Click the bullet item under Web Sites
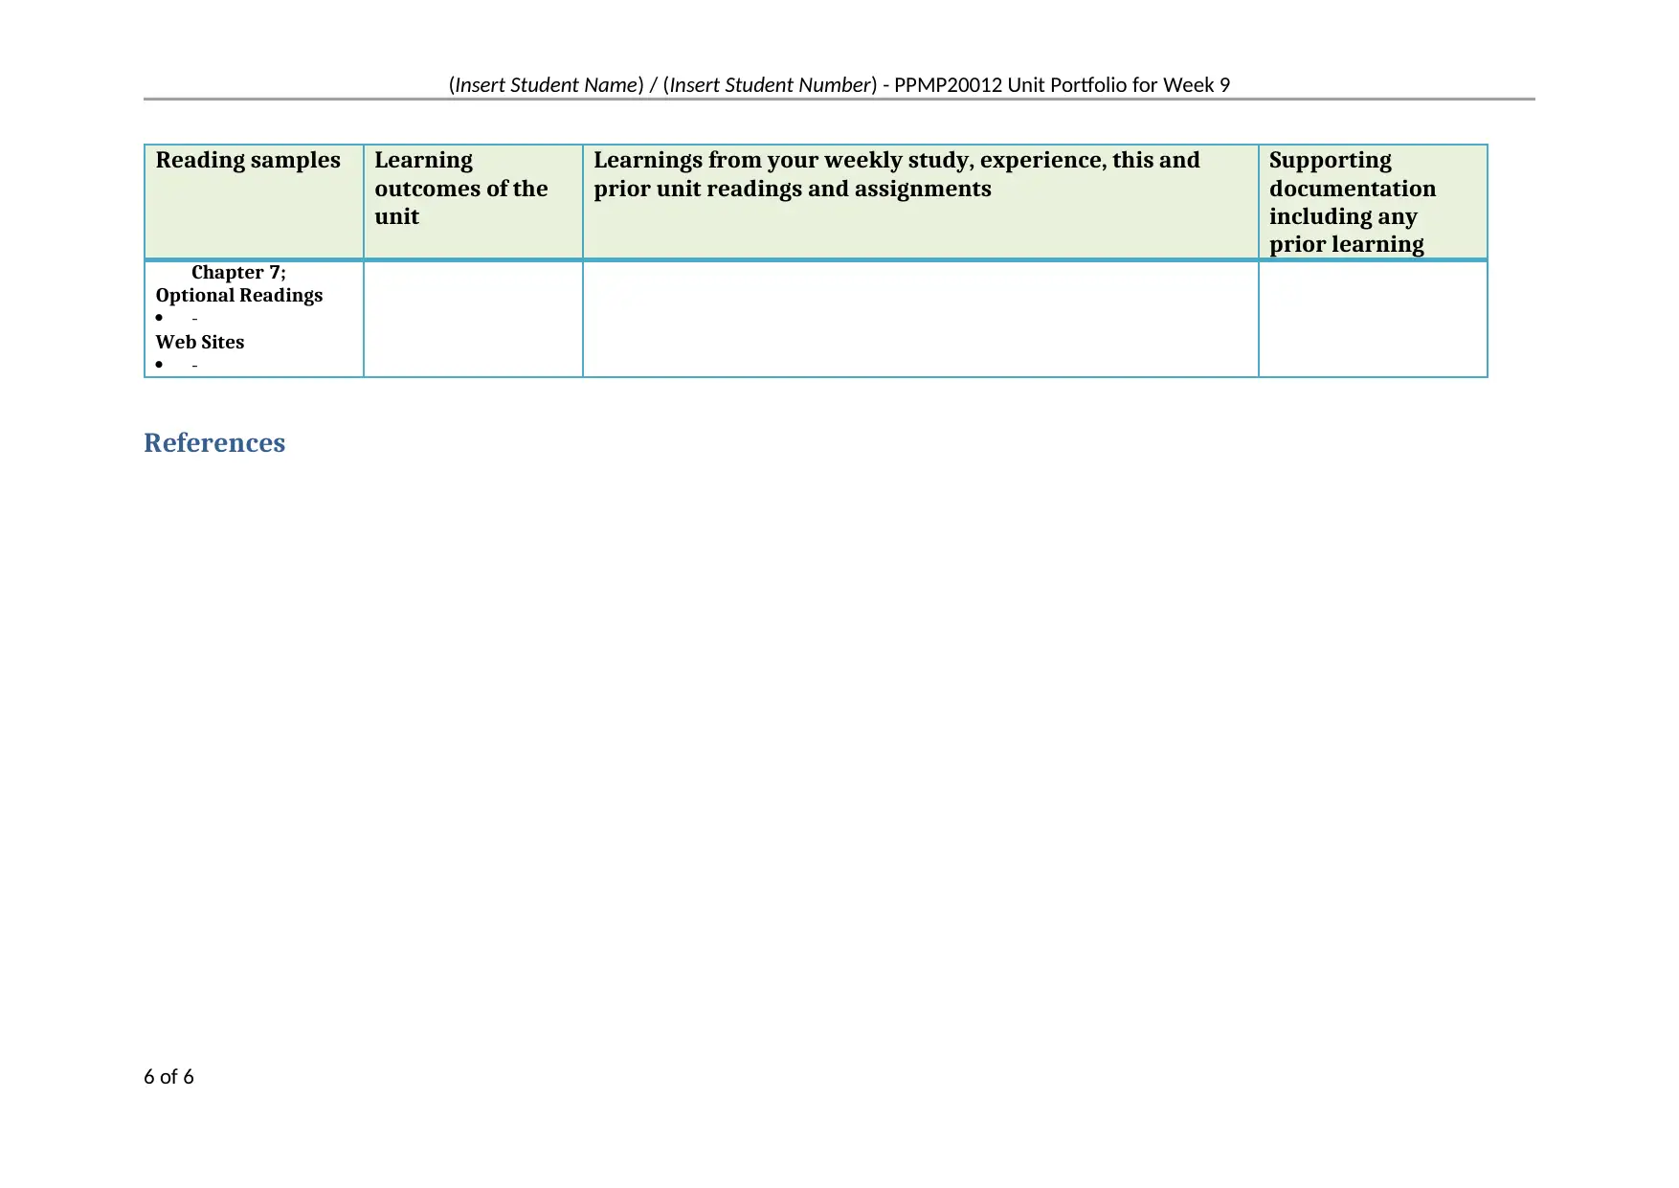This screenshot has height=1188, width=1679. point(177,366)
